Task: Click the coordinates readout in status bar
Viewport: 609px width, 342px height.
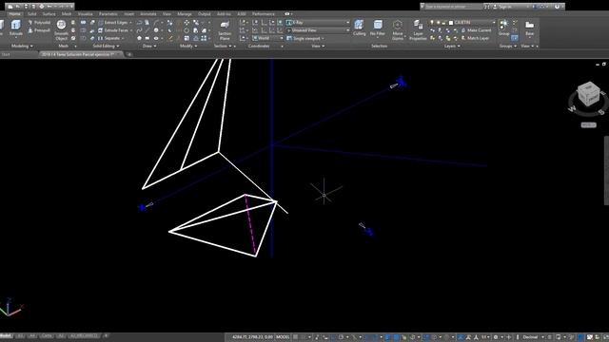Action: [x=252, y=337]
